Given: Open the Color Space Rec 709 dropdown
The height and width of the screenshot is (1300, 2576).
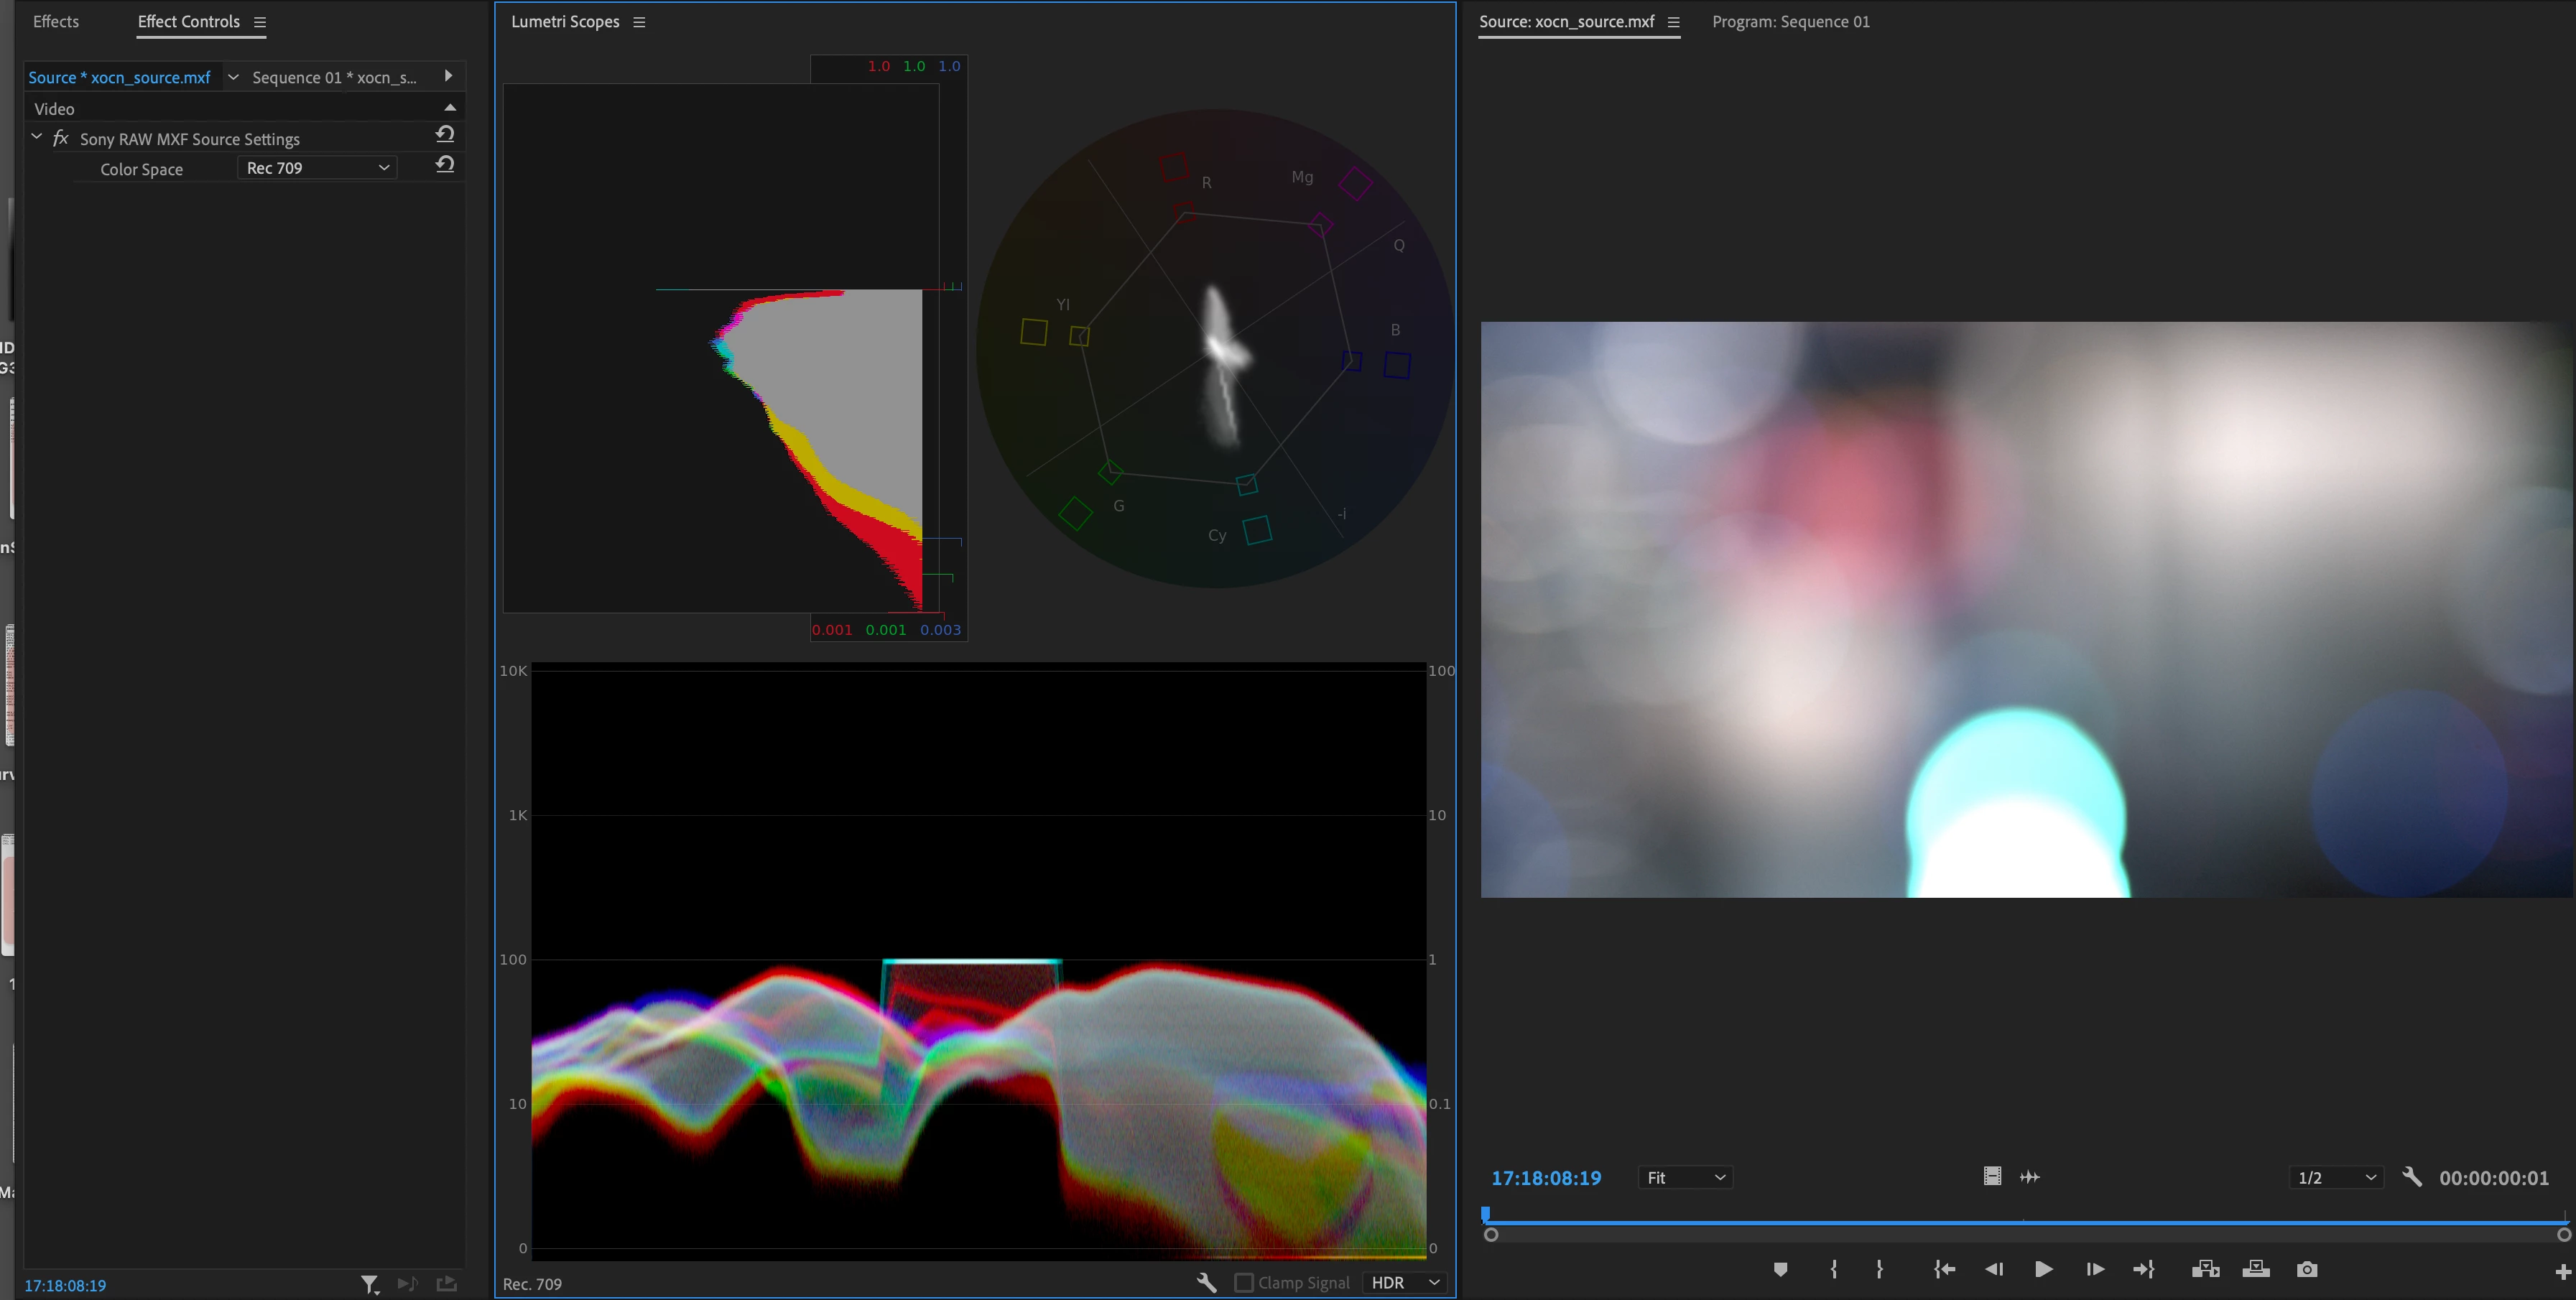Looking at the screenshot, I should tap(317, 168).
